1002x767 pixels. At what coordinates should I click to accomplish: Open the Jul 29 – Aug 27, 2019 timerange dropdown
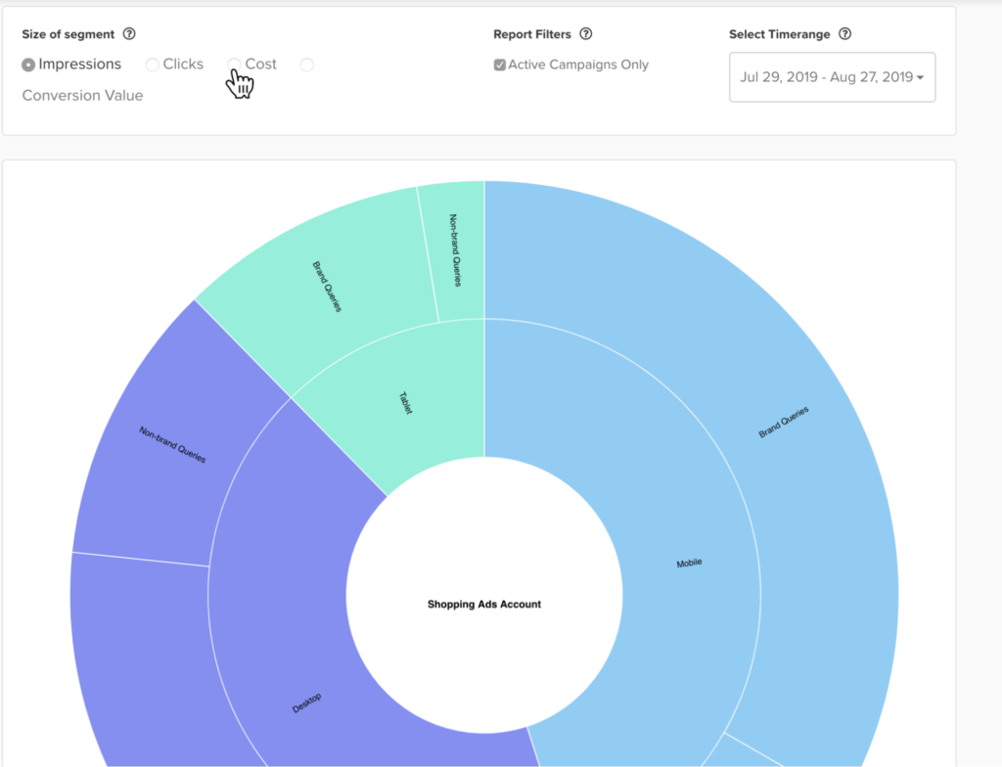(x=832, y=77)
